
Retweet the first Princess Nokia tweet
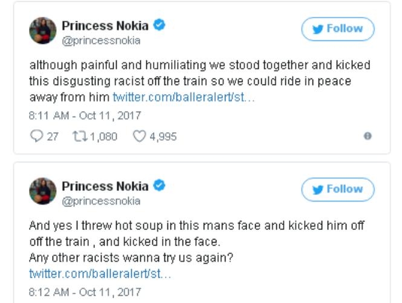tap(80, 136)
